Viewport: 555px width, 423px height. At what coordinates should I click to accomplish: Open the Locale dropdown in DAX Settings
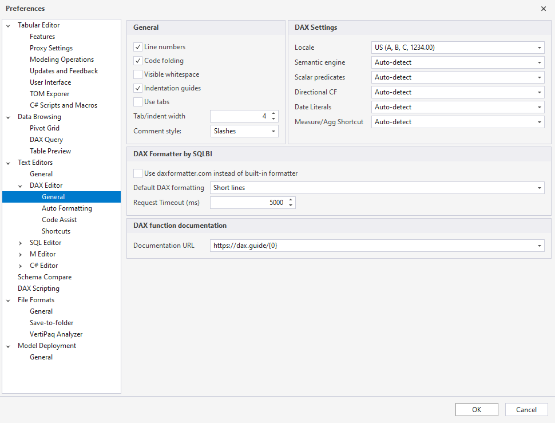click(538, 47)
